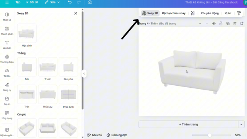Viewport: 247px width, 139px height.
Task: Click the add page icon in header
Action: pyautogui.click(x=242, y=24)
